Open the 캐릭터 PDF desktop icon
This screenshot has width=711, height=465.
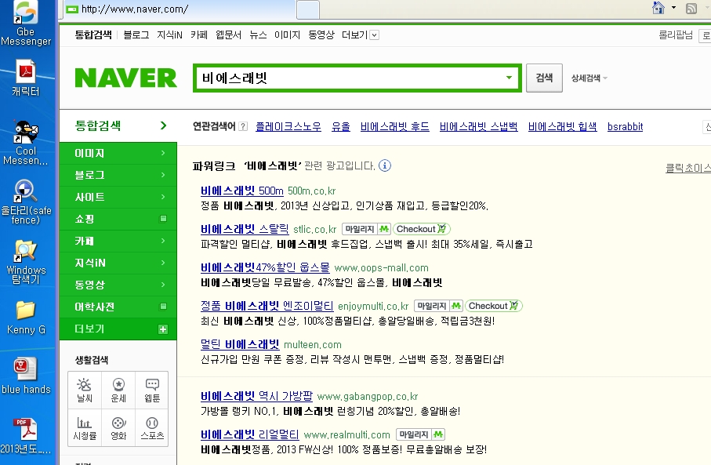26,77
